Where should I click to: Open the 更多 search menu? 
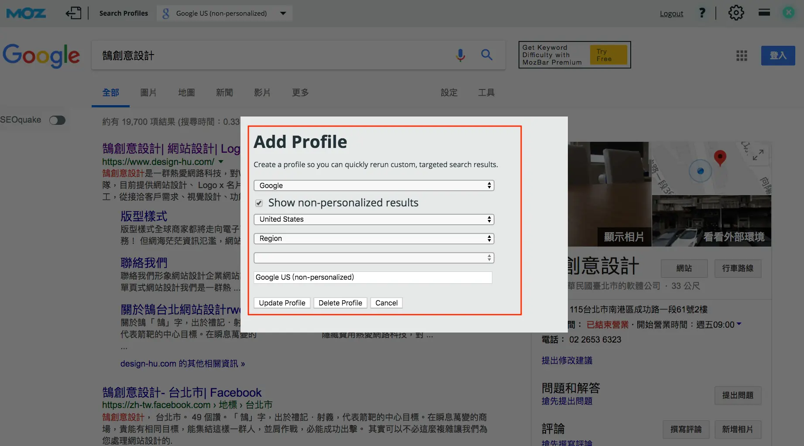[x=300, y=93]
